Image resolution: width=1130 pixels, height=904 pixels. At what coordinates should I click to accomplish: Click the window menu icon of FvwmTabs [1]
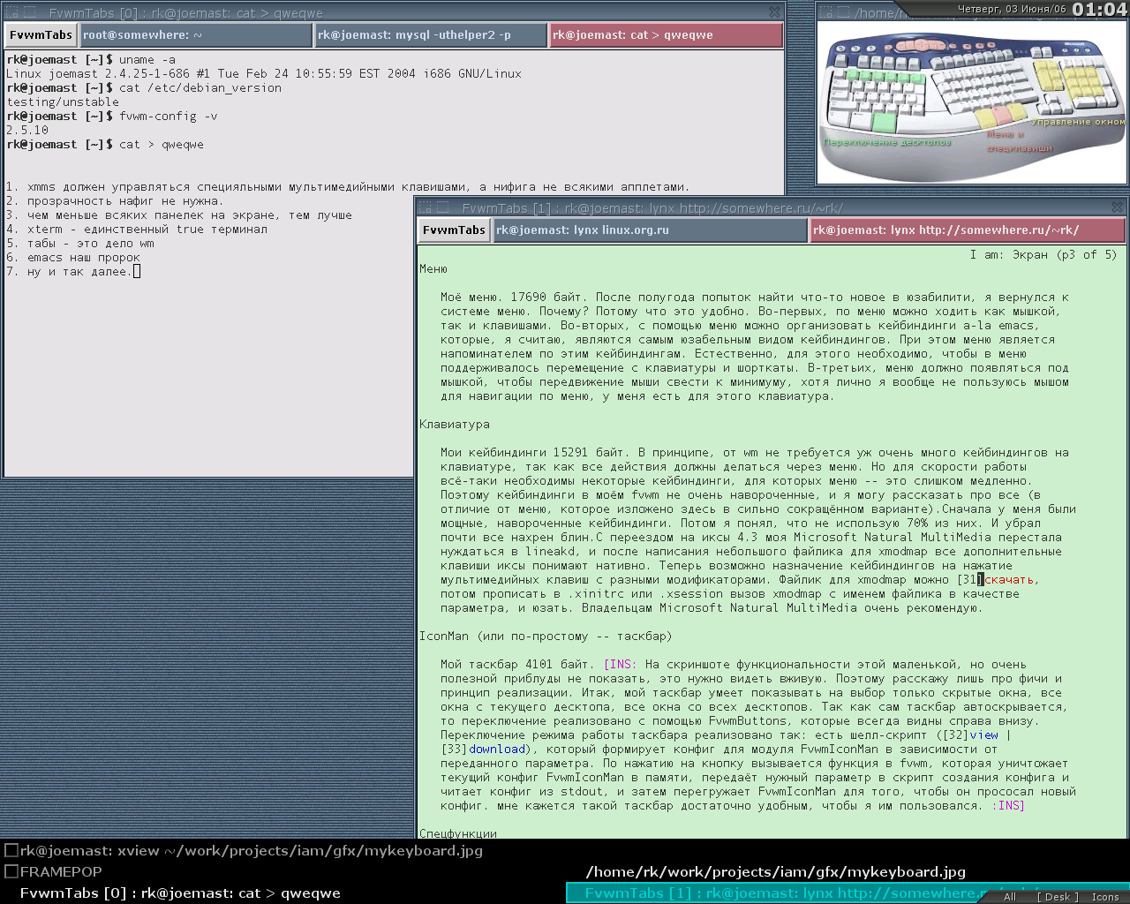425,207
